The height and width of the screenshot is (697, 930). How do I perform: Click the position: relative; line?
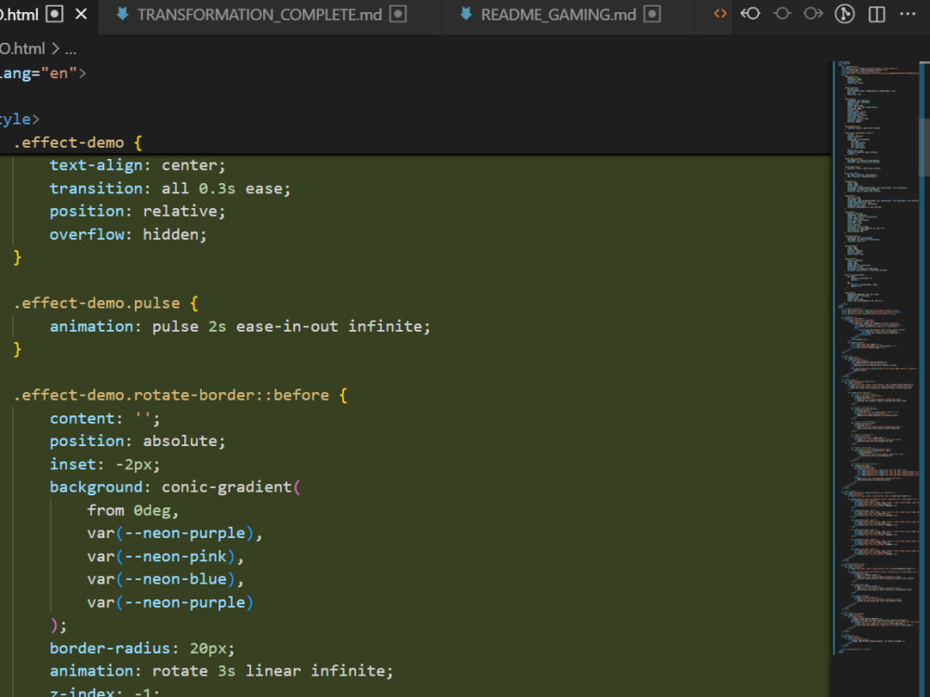(x=137, y=212)
